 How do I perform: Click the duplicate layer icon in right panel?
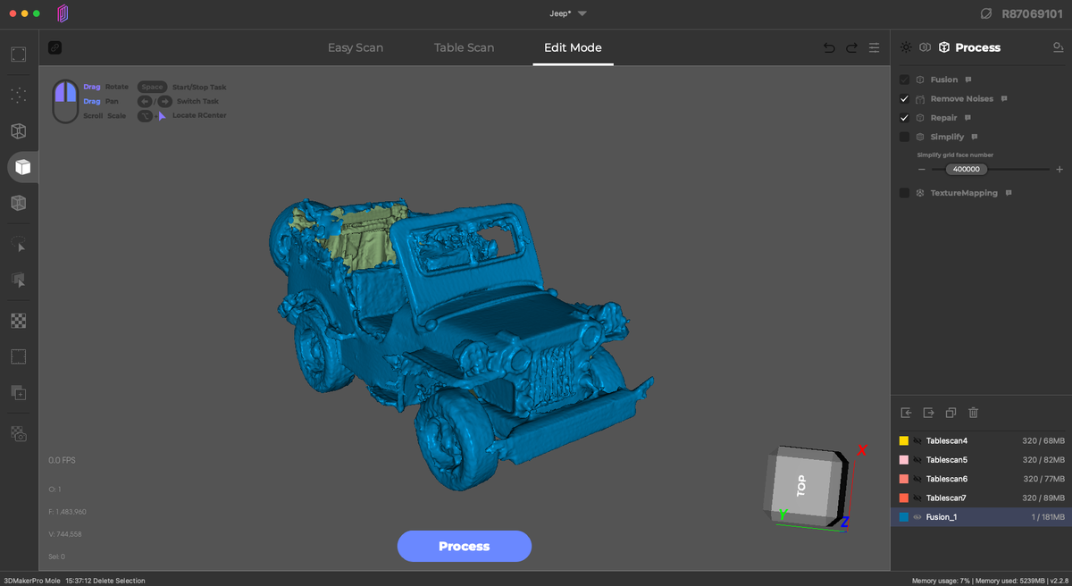tap(951, 413)
